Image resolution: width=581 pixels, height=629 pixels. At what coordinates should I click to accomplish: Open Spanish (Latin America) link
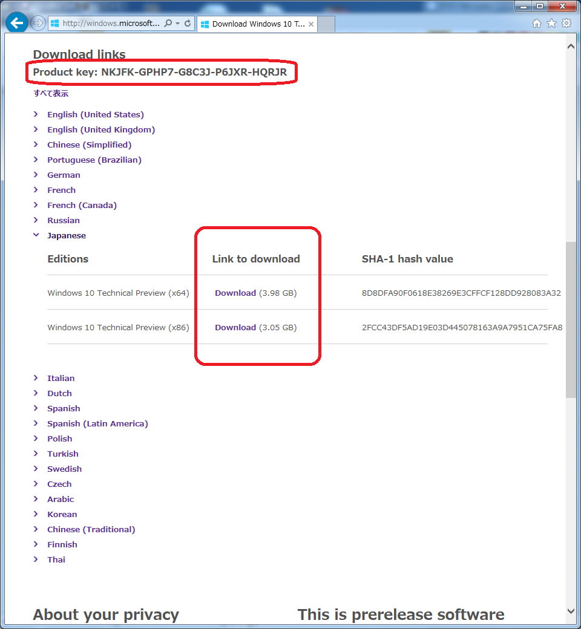pos(97,423)
